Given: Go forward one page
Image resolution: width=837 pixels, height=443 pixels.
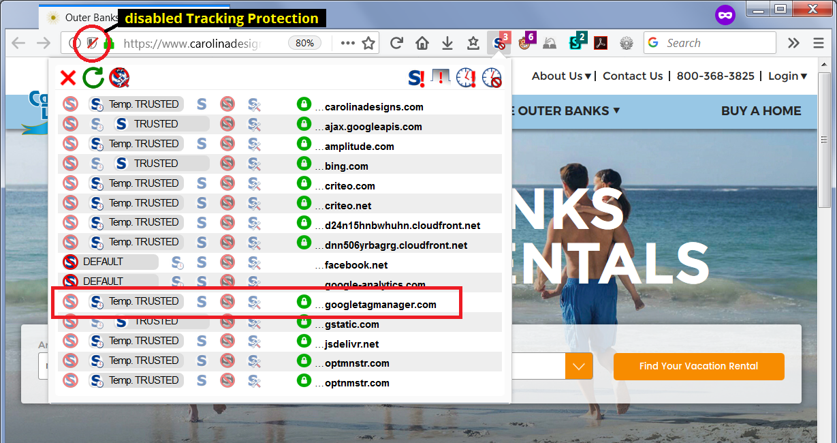Looking at the screenshot, I should 43,43.
